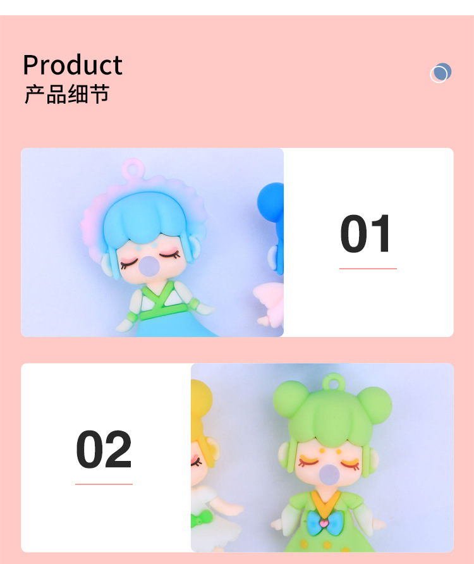Image resolution: width=474 pixels, height=564 pixels.
Task: Open the green-haired doll charm photo
Action: 322,458
